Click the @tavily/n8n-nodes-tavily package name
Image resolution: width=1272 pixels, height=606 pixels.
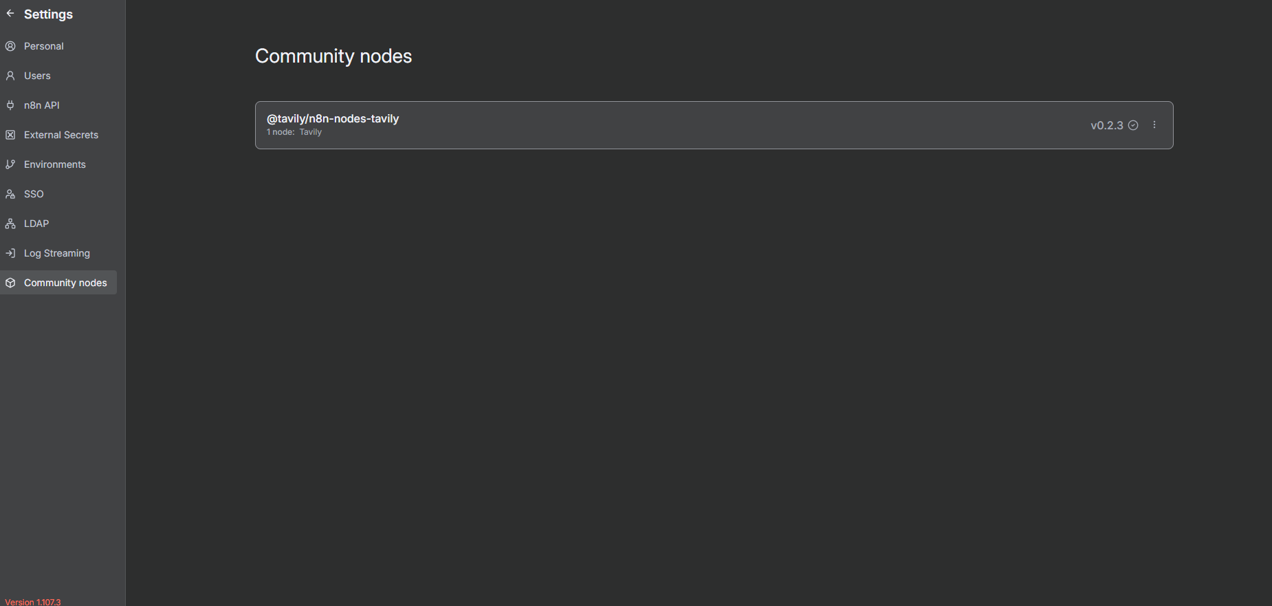[333, 118]
